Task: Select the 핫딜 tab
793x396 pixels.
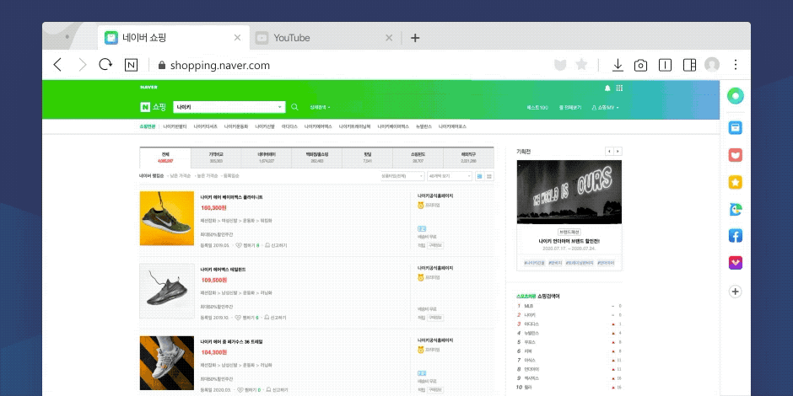Action: [x=368, y=158]
